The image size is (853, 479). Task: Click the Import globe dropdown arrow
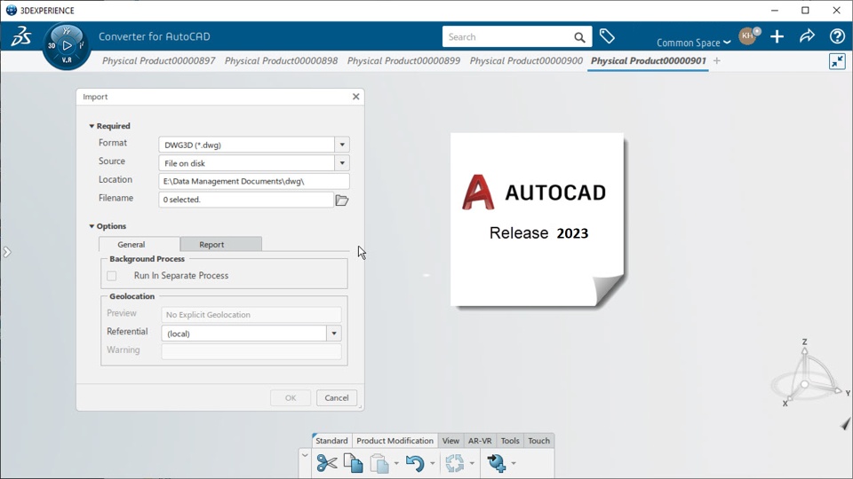point(513,464)
